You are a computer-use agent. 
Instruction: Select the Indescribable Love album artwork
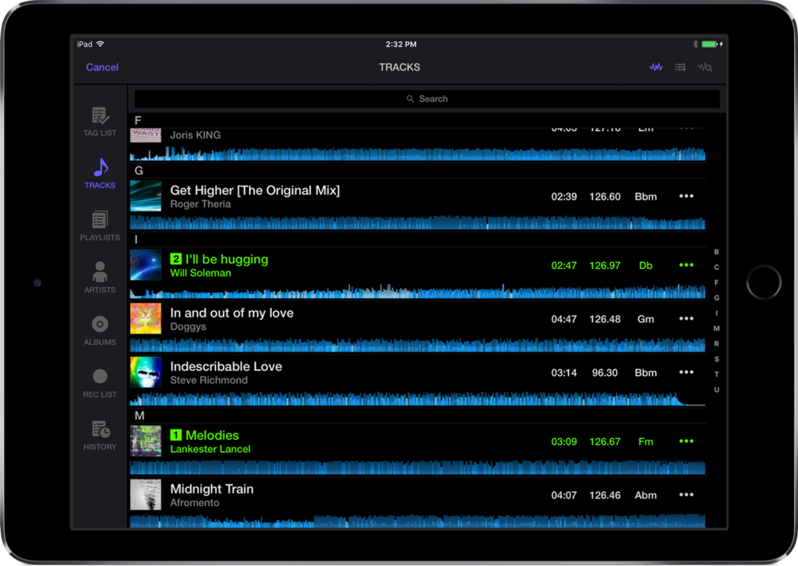point(146,373)
